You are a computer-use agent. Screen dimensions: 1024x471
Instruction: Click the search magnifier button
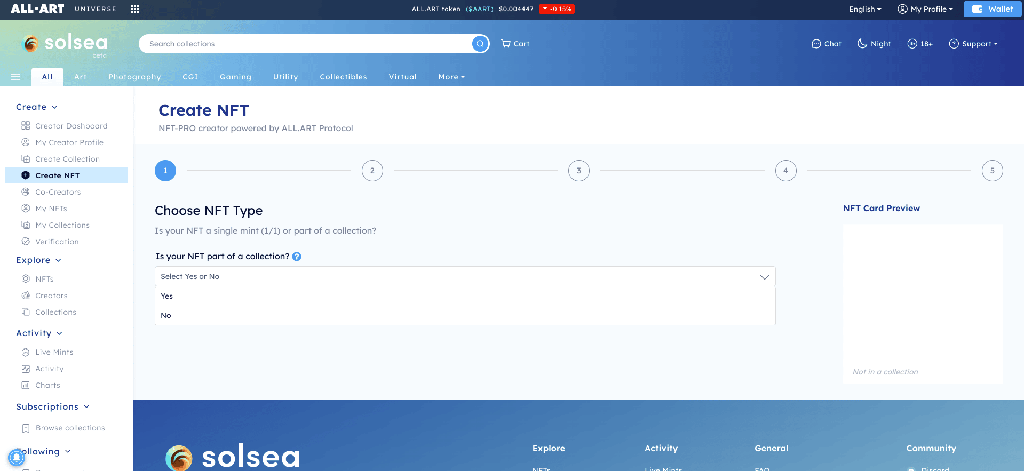click(480, 44)
